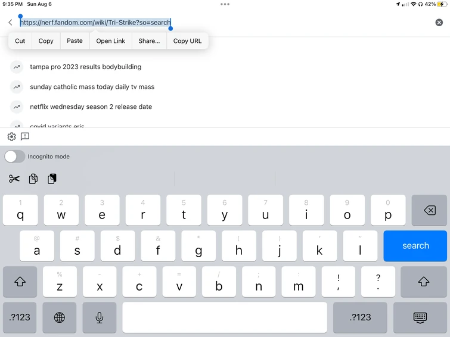Screen dimensions: 450x337
Task: Select suggestion tampa pro 2023 results bodybuilding
Action: click(85, 67)
